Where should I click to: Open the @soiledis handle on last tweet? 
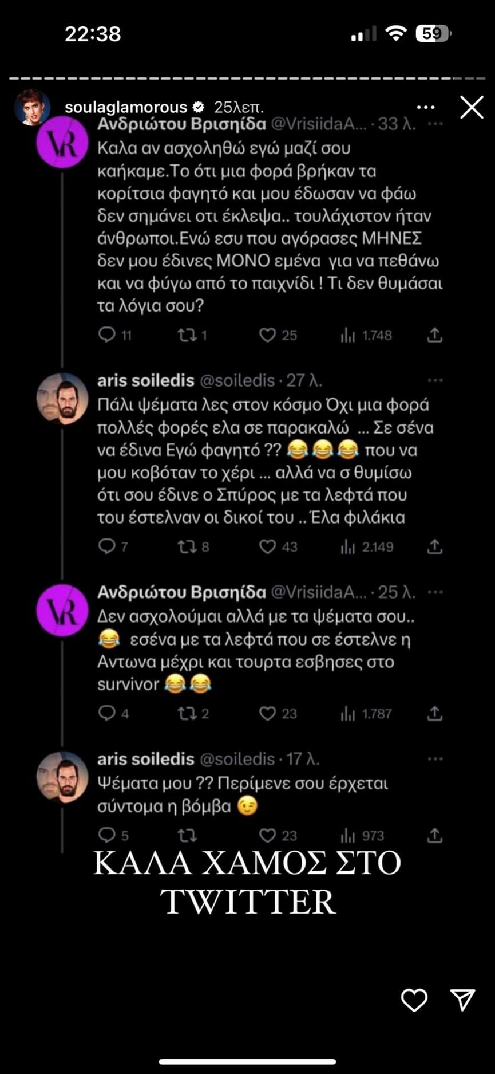(x=237, y=759)
